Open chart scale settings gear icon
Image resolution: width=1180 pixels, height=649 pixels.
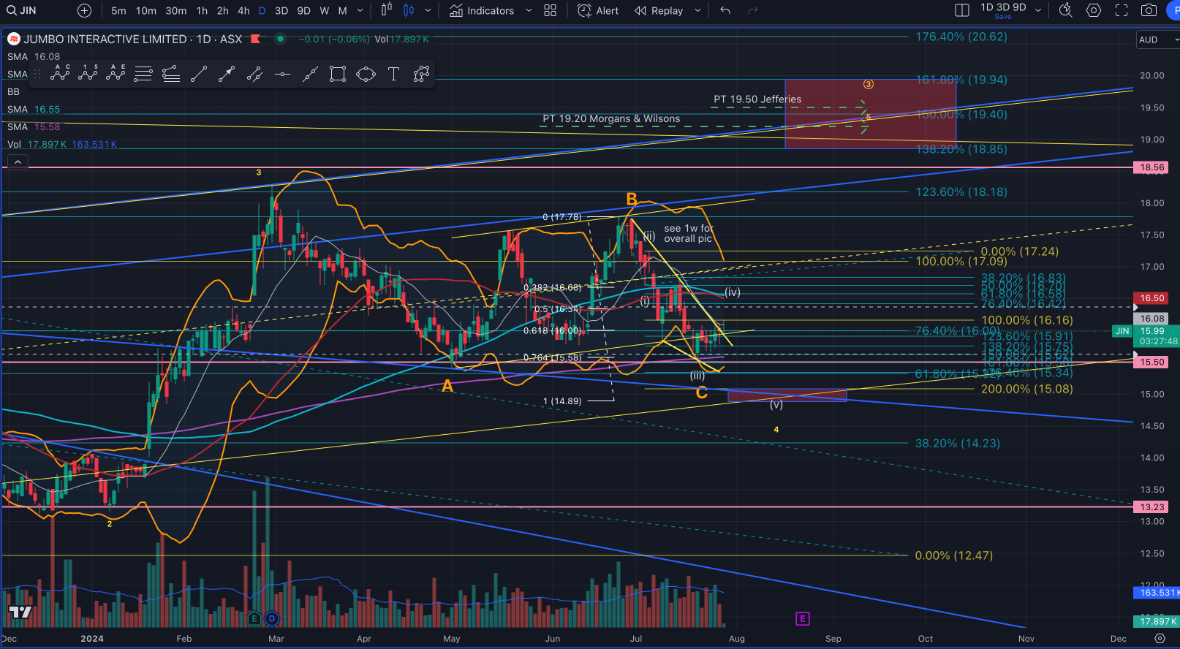click(1160, 638)
